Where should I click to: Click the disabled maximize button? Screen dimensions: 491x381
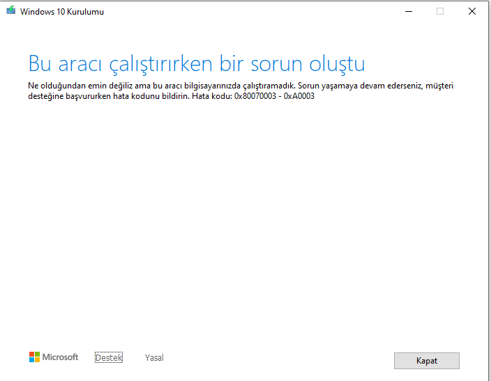point(440,11)
